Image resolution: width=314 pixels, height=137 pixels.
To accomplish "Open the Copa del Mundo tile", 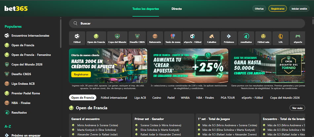I will (x=117, y=38).
